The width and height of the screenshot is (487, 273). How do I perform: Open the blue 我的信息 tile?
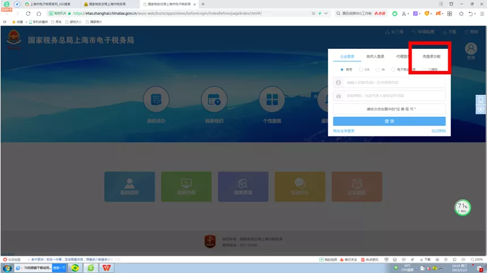click(x=129, y=187)
